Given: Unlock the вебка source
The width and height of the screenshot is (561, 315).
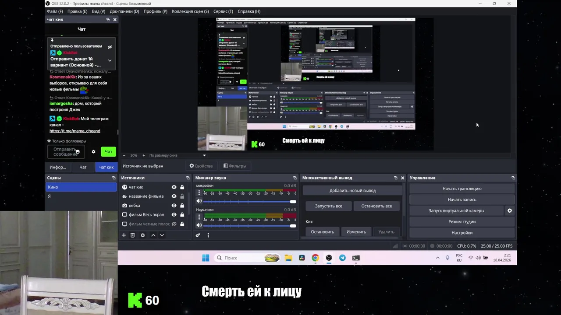Looking at the screenshot, I should pyautogui.click(x=182, y=206).
